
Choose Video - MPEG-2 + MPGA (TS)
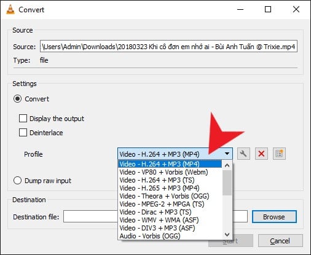click(x=170, y=204)
